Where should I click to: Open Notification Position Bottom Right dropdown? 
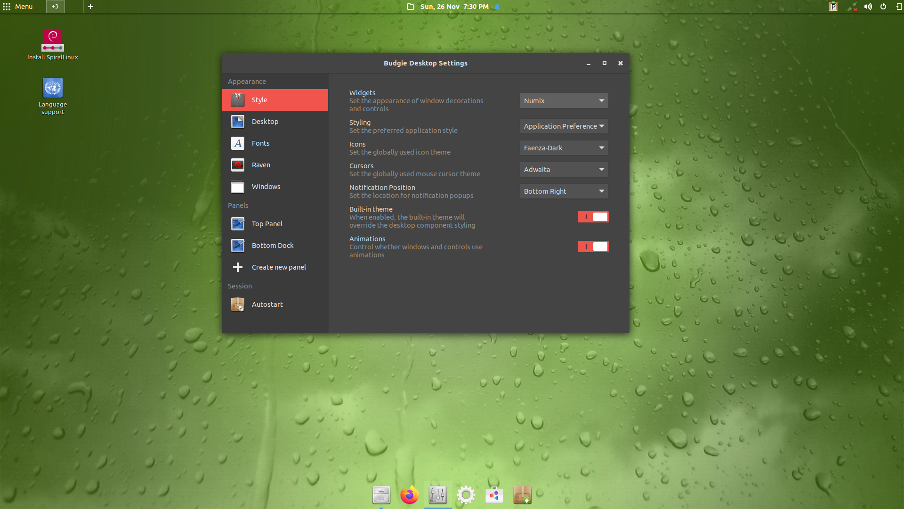tap(564, 191)
